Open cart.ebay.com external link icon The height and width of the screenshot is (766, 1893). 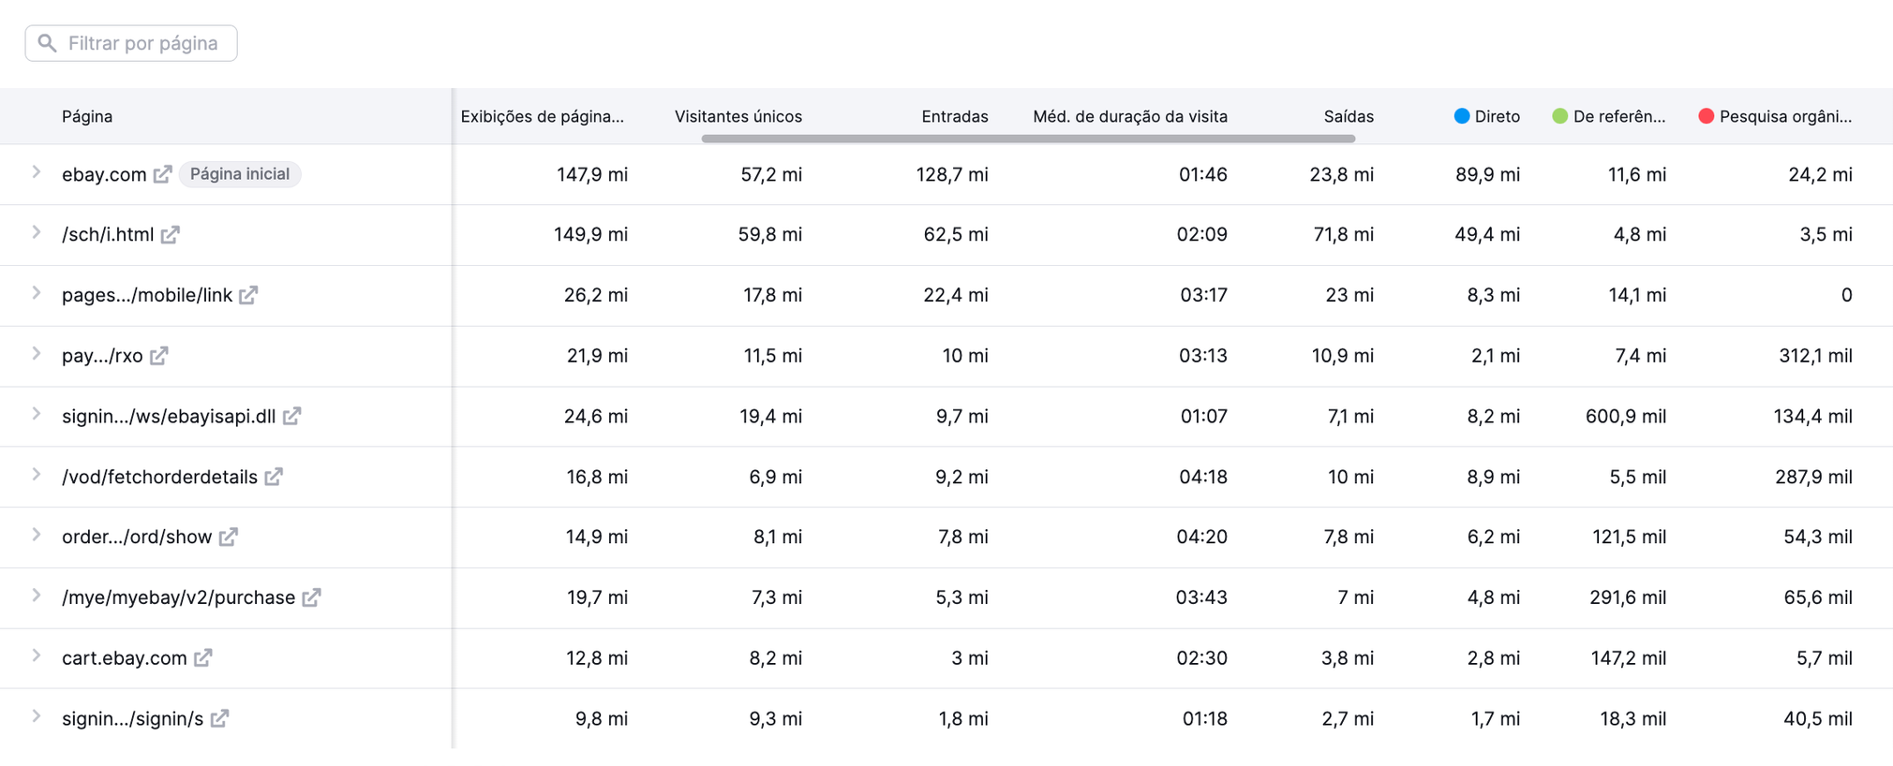tap(203, 658)
